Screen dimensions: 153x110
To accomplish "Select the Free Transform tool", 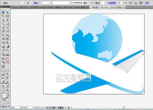I will (7, 39).
